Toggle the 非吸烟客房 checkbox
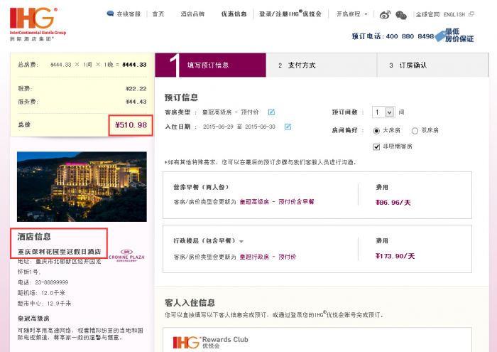 (376, 146)
